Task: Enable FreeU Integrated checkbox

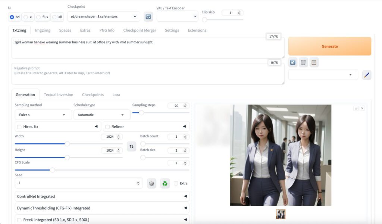Action: 19,220
